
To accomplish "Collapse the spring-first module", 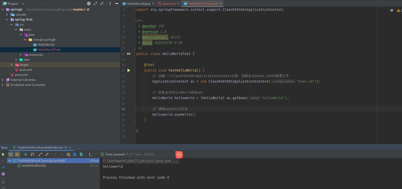I will (x=7, y=20).
